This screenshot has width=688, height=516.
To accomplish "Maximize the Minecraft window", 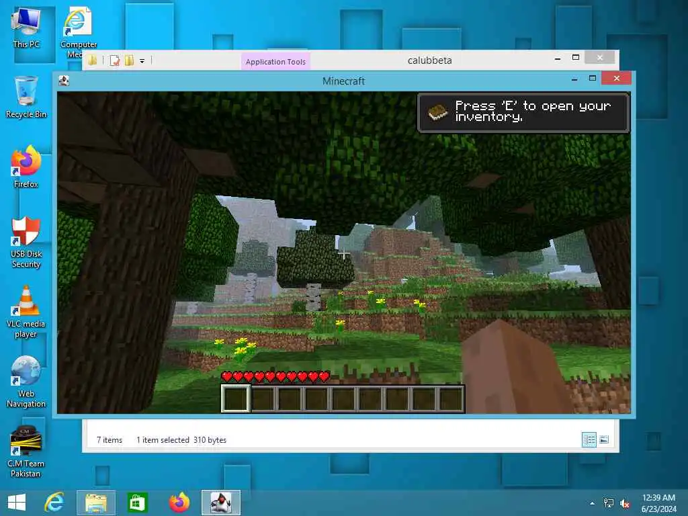I will [593, 79].
